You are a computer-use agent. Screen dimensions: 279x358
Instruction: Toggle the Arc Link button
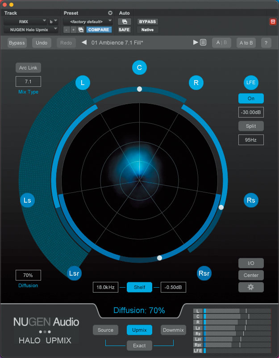click(28, 68)
